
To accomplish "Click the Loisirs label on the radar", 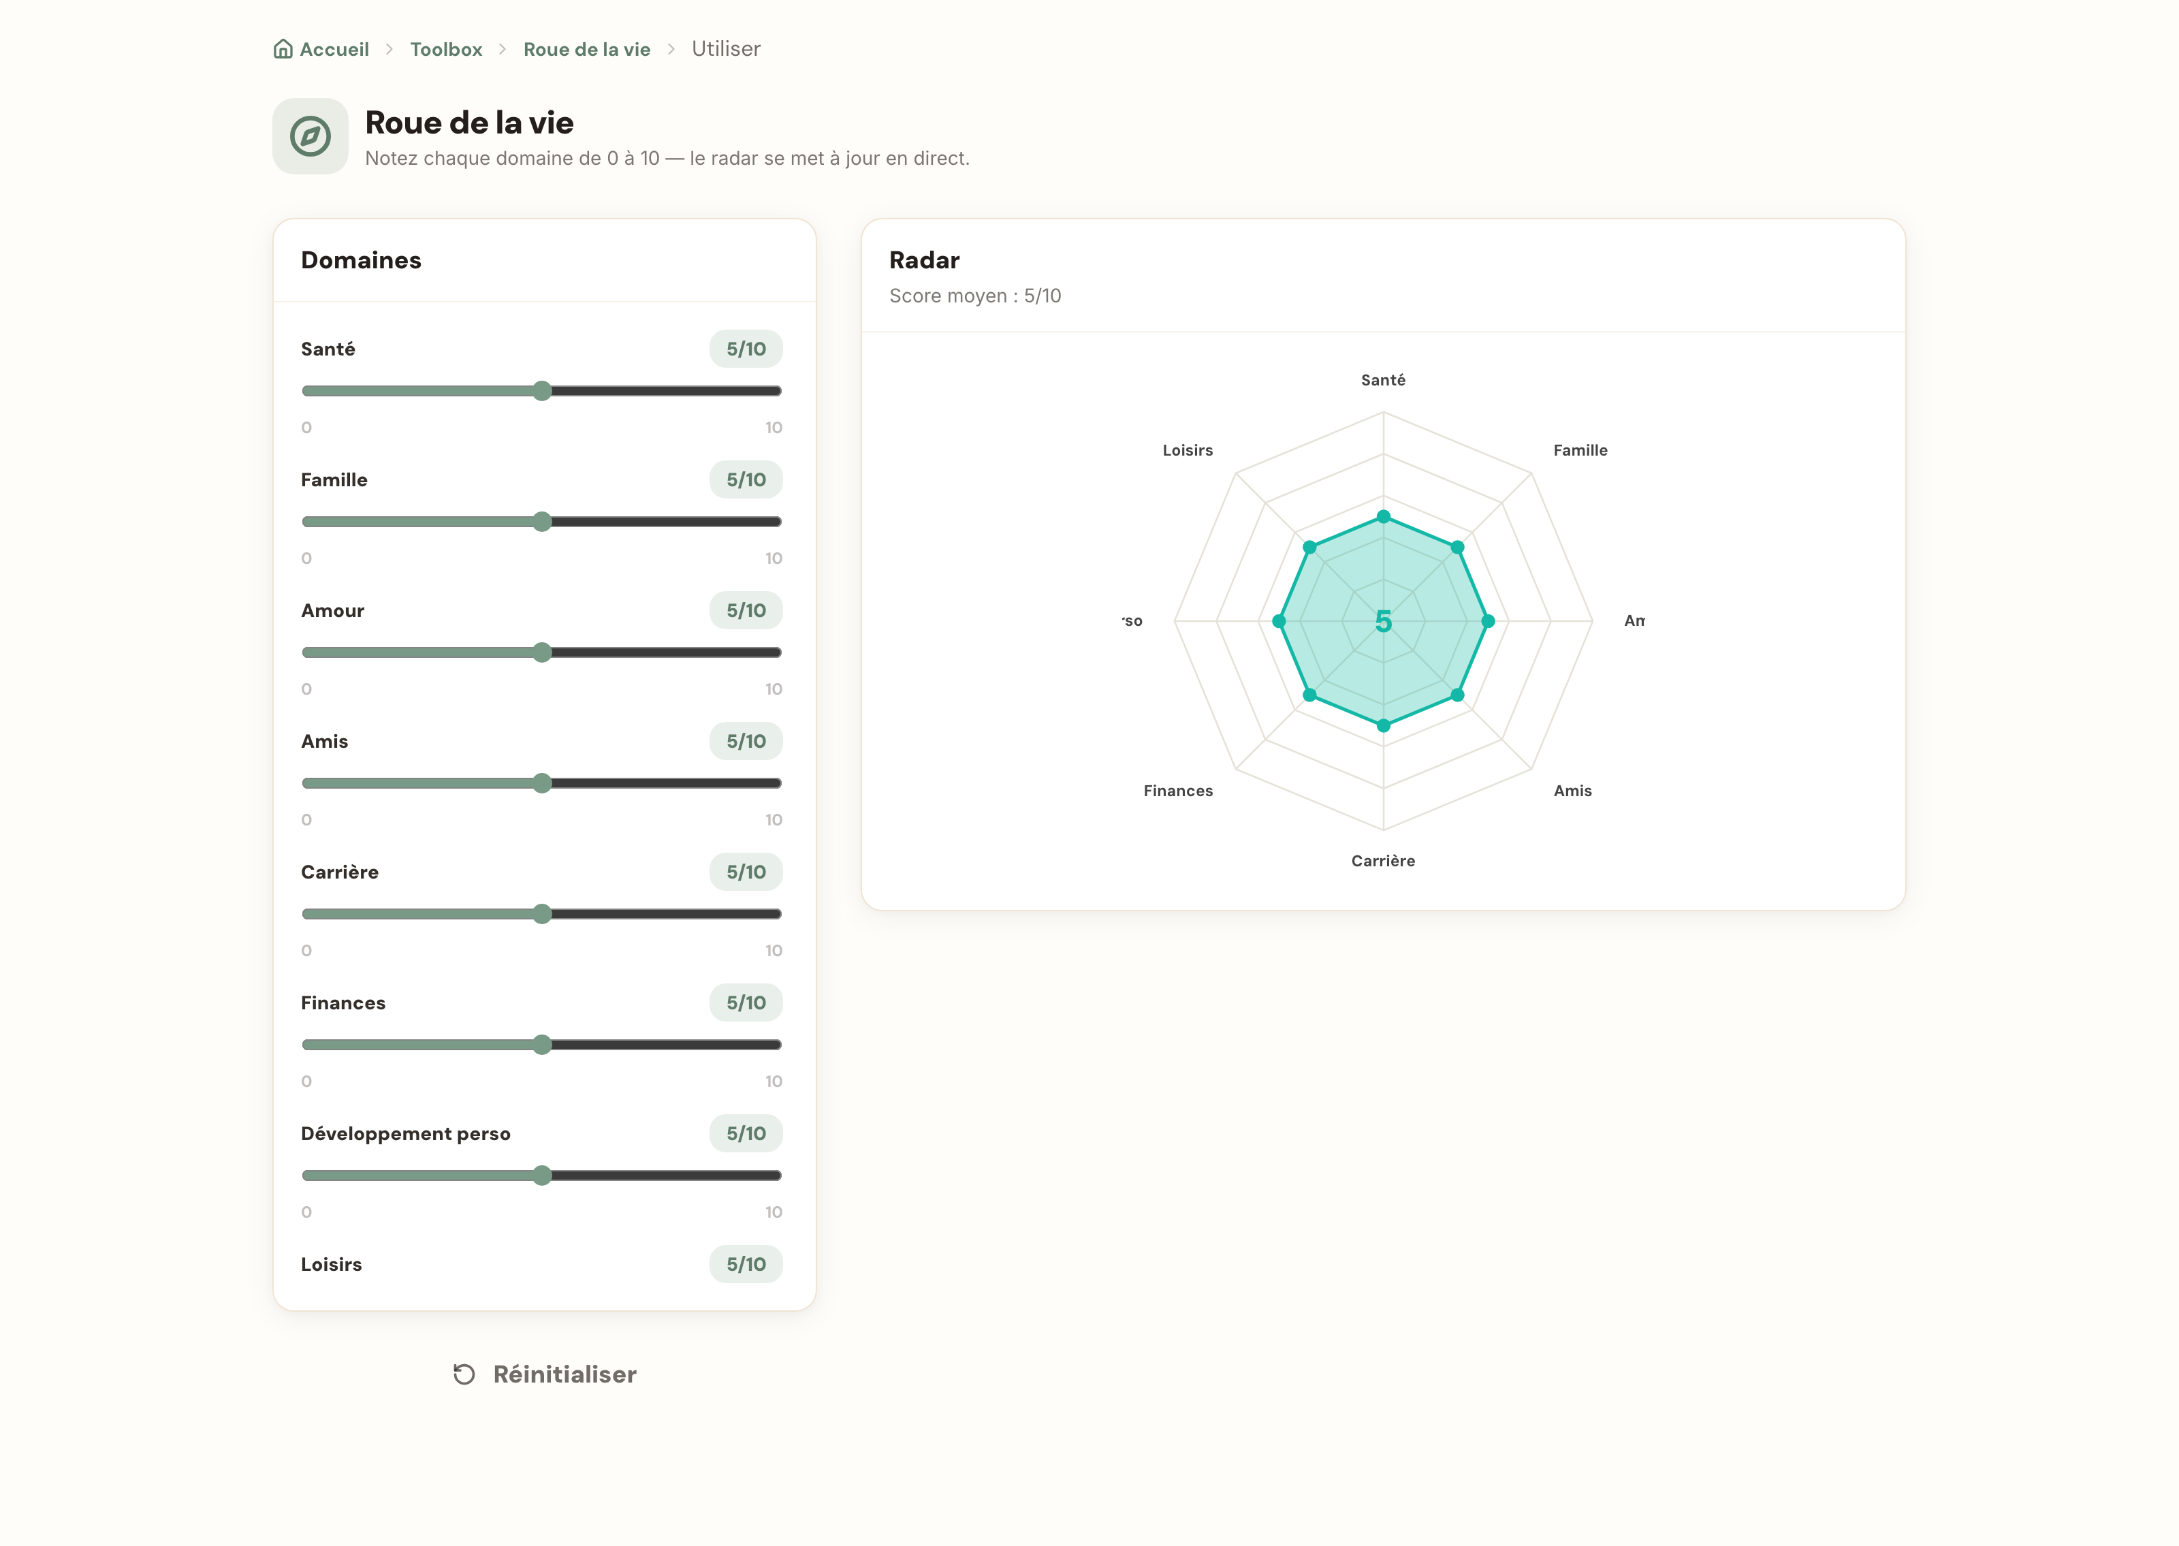I will pyautogui.click(x=1188, y=450).
